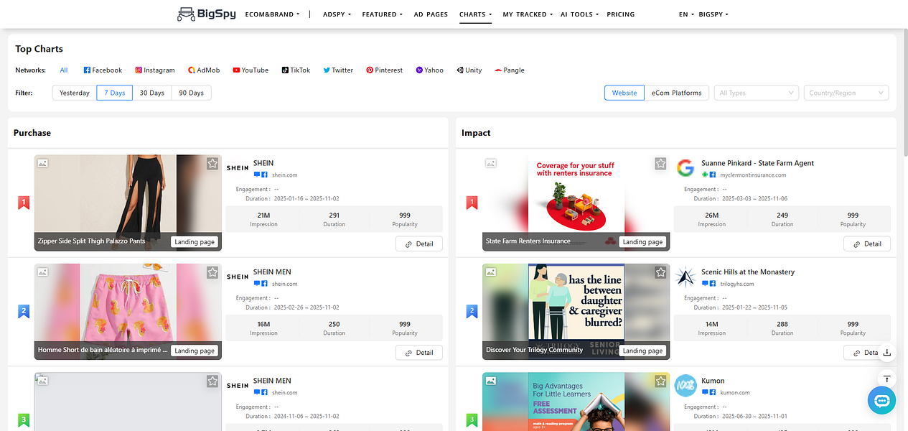Filter charts by Unity network
The width and height of the screenshot is (908, 431).
click(x=469, y=70)
